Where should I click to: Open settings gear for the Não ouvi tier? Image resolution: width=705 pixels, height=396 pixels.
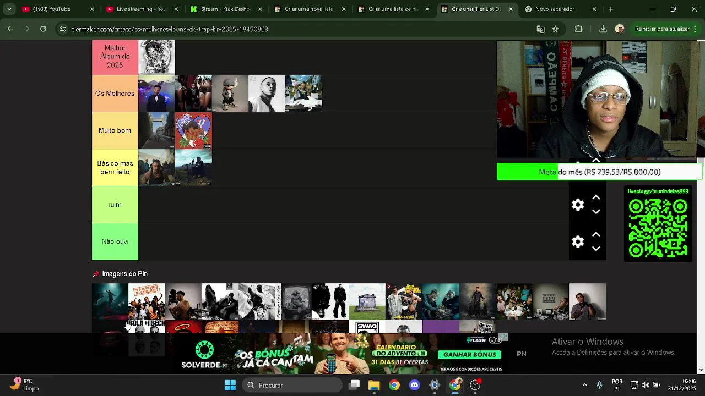tap(578, 241)
